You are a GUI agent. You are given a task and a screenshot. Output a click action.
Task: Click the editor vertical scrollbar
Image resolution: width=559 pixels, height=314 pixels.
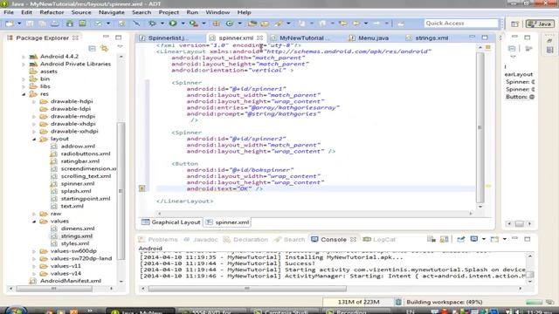(x=480, y=127)
